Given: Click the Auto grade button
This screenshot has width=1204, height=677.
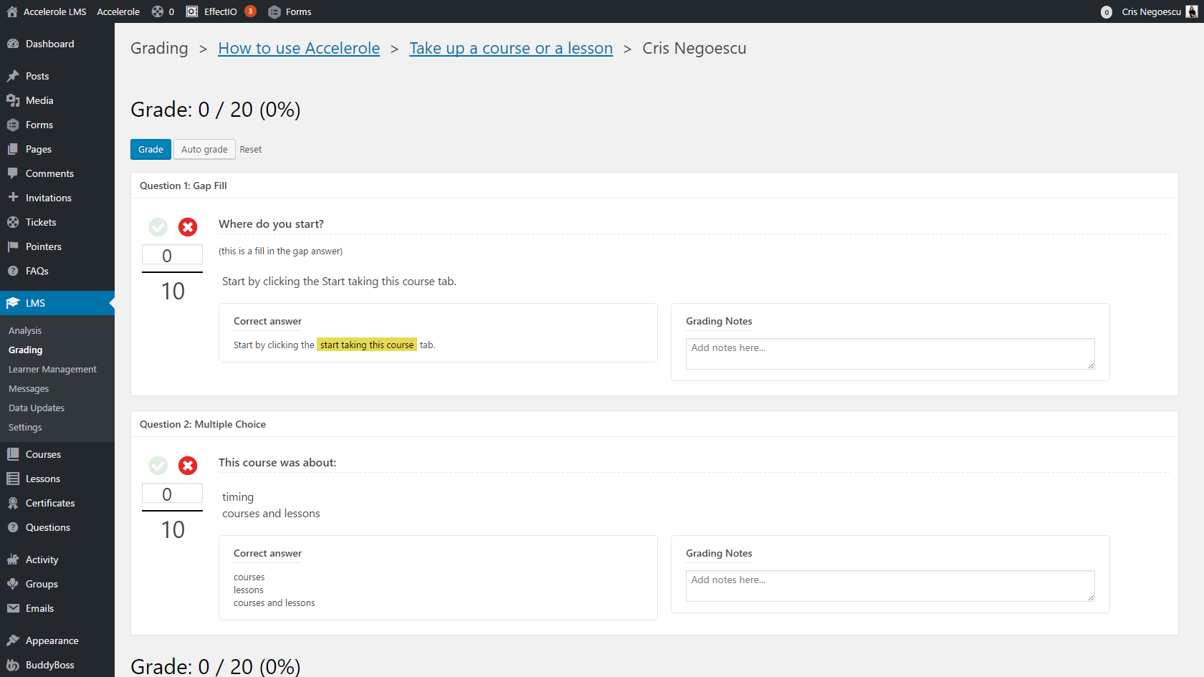Looking at the screenshot, I should 204,149.
